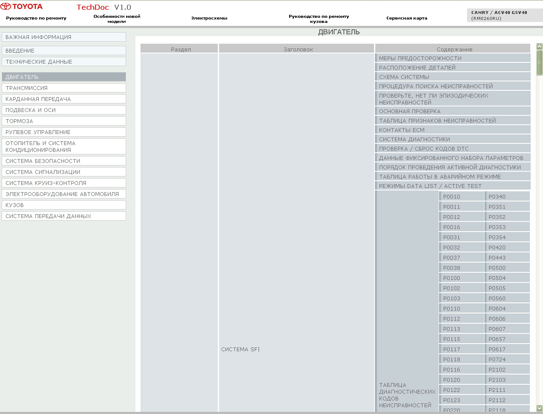Viewport: 543px width, 414px height.
Task: Open trouble code P0011
Action: (461, 207)
